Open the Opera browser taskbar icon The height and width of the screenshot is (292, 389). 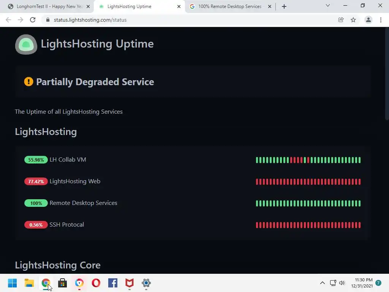tap(96, 283)
